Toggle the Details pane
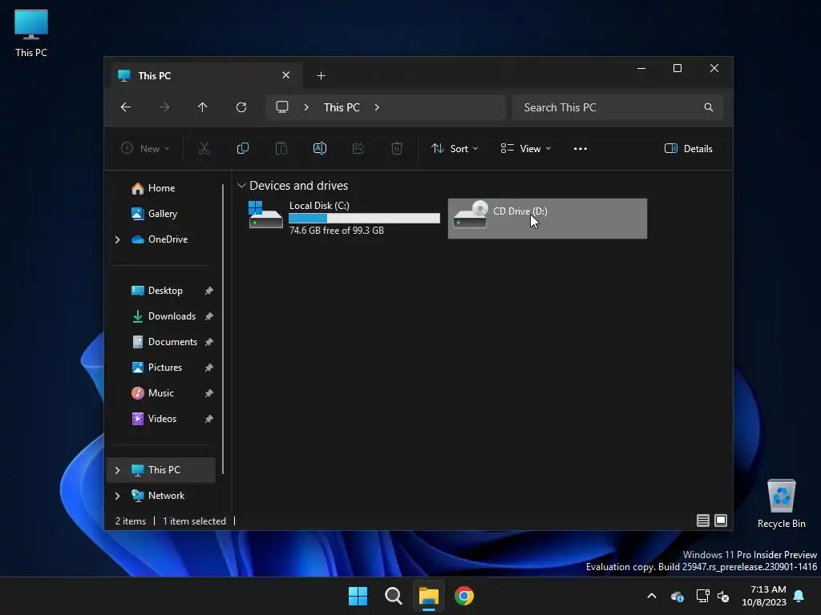 click(688, 148)
